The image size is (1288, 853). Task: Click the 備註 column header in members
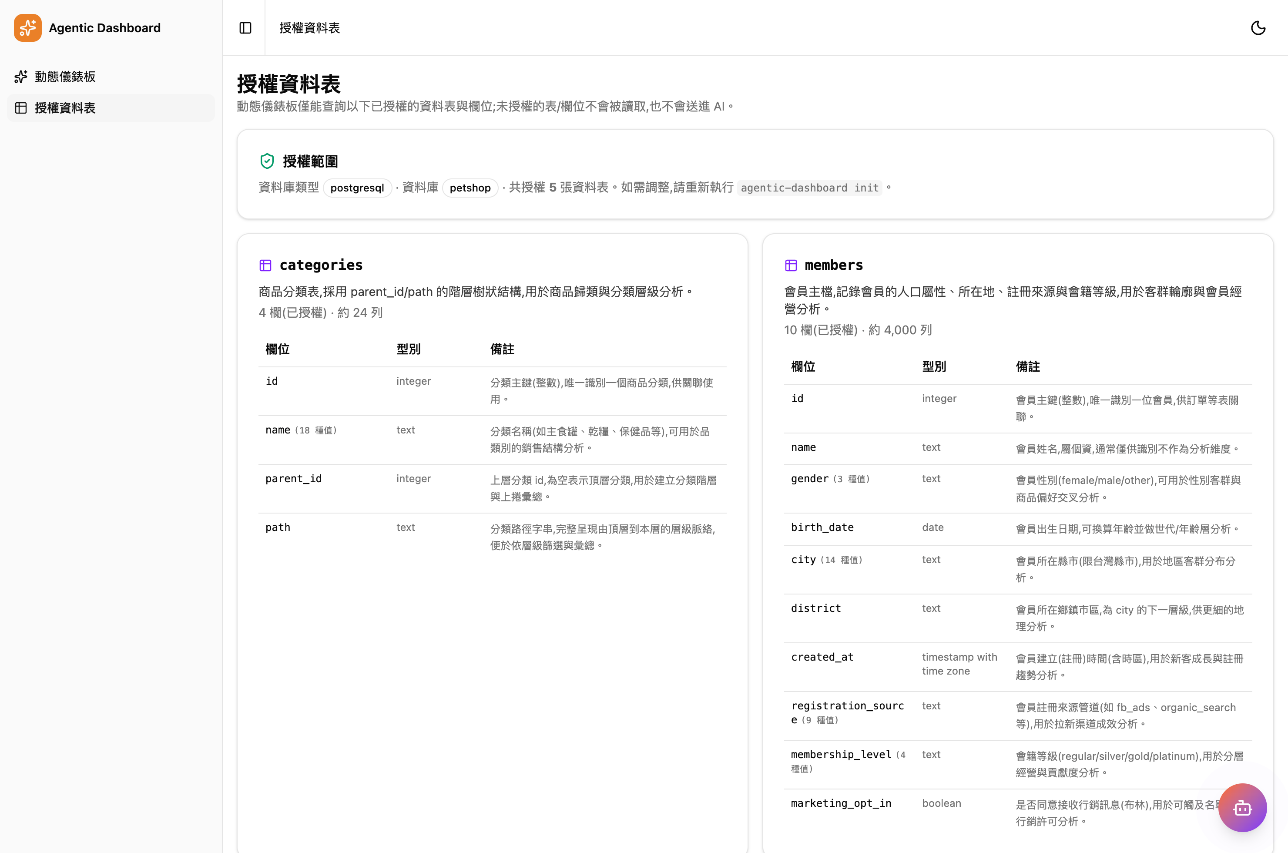coord(1027,366)
